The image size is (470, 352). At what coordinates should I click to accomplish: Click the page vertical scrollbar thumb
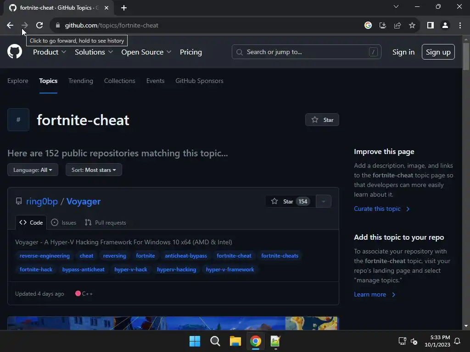(x=466, y=56)
